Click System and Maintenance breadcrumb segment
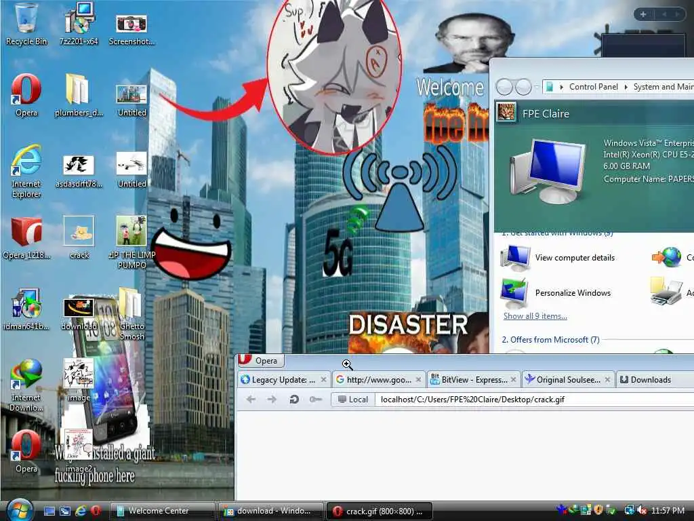This screenshot has width=694, height=521. 663,87
